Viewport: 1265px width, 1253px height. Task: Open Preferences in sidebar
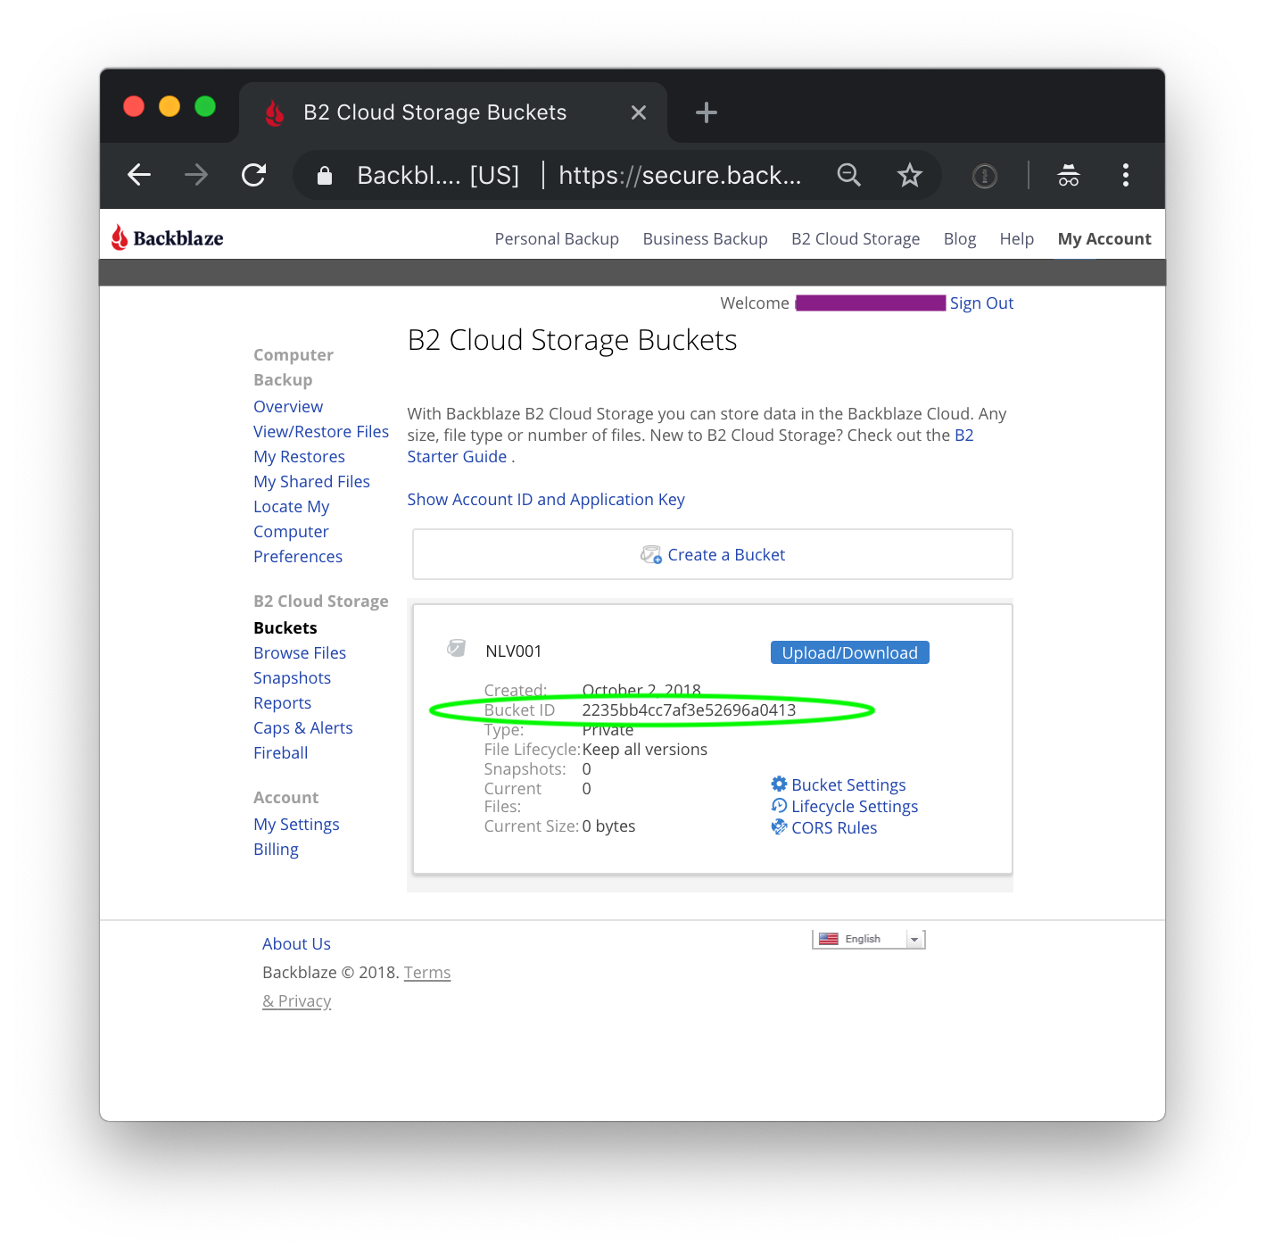[x=298, y=557]
